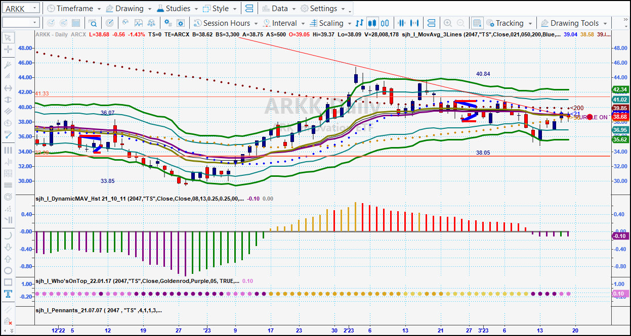Zoom in on the chart

[x=448, y=23]
